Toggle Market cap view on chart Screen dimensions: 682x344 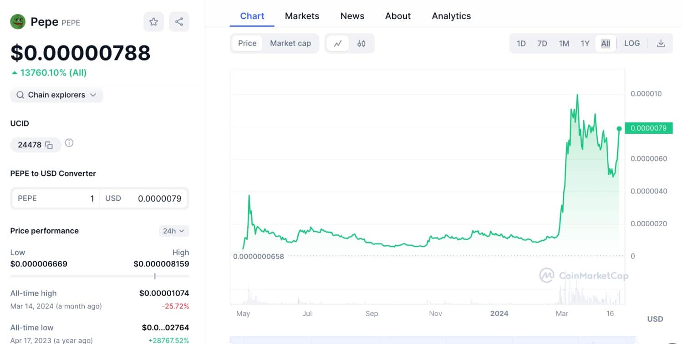tap(290, 43)
